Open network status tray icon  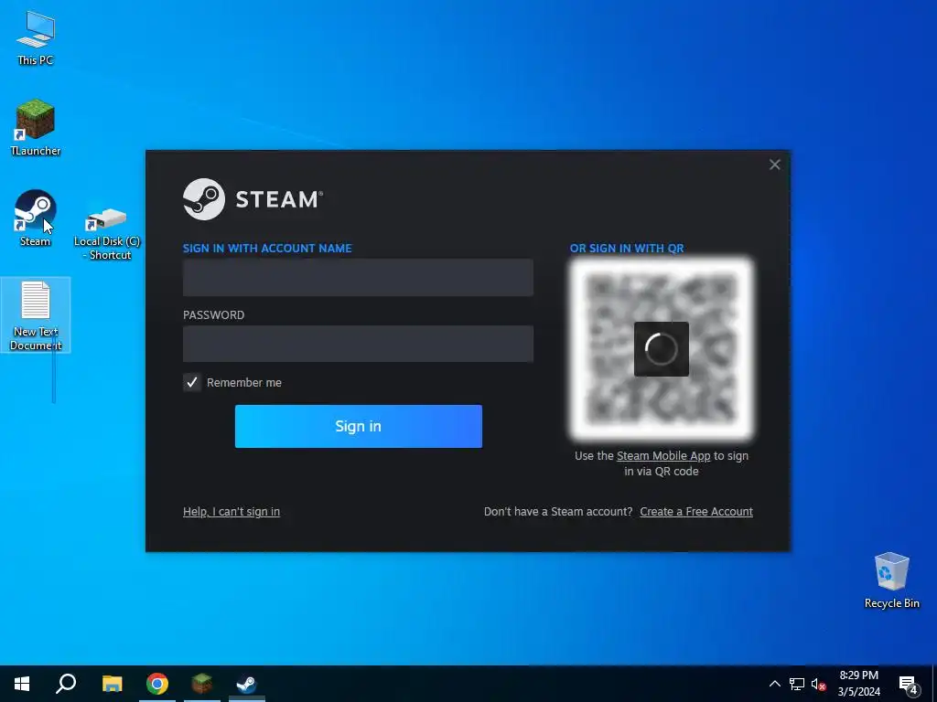[x=797, y=684]
